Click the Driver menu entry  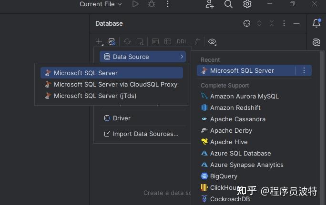tap(122, 118)
